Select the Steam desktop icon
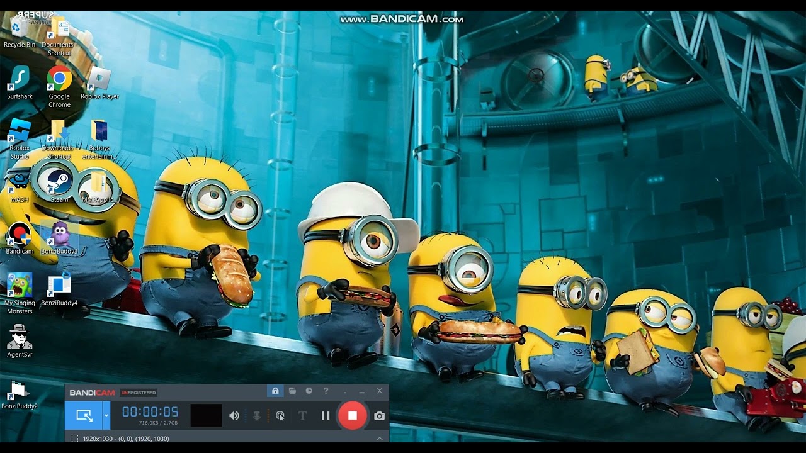 point(59,186)
